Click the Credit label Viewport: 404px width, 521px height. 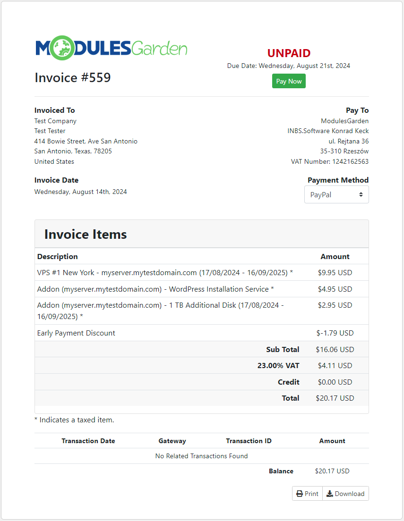click(289, 382)
